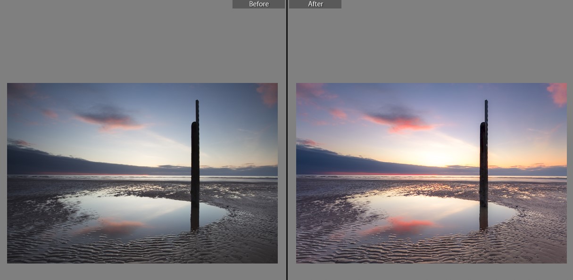
Task: Select the Before photo preview
Action: point(142,173)
